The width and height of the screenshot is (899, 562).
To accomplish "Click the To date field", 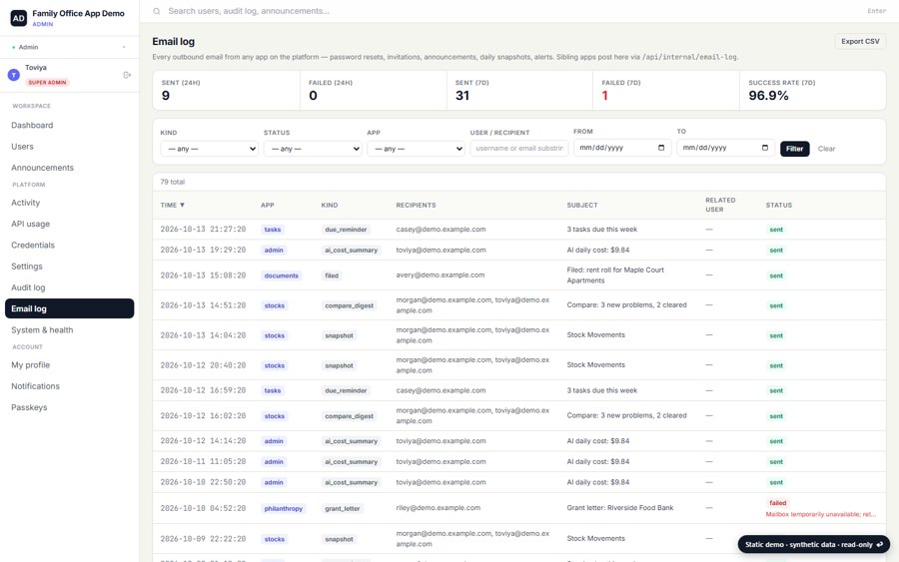I will coord(725,148).
